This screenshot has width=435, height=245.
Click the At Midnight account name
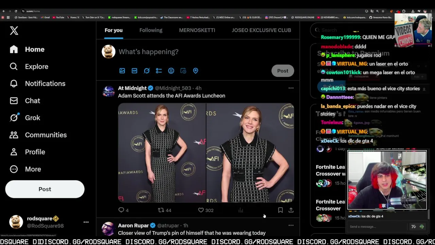pyautogui.click(x=132, y=88)
